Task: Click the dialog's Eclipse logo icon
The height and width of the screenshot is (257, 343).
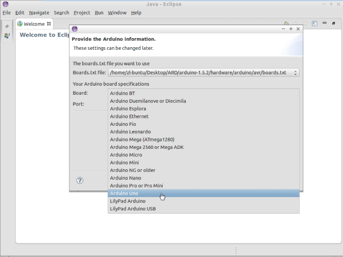Action: (75, 29)
